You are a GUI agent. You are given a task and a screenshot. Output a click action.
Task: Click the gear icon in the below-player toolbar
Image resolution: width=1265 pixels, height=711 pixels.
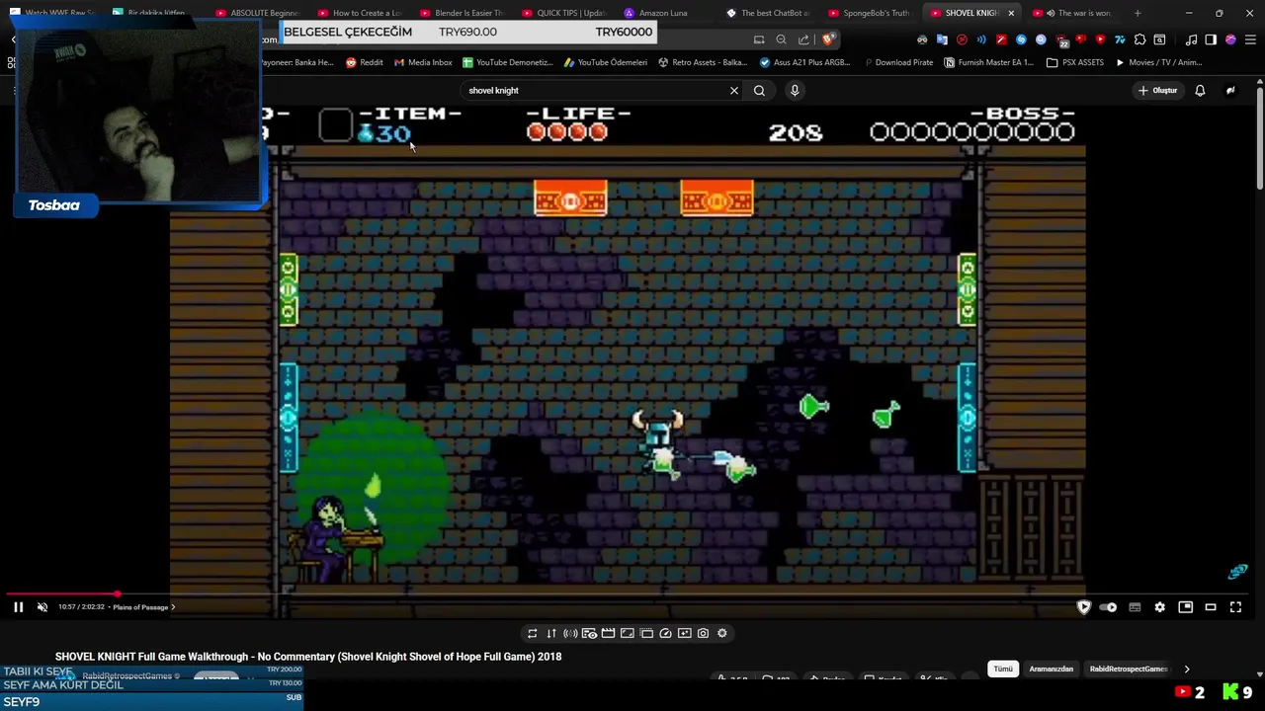click(x=721, y=633)
